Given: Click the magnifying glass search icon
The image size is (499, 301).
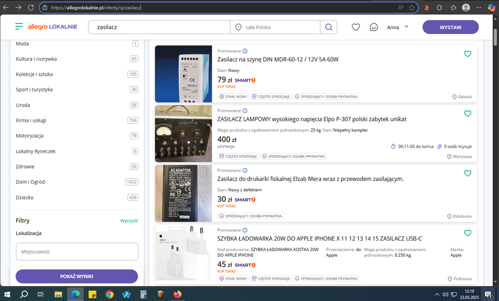Looking at the screenshot, I should [x=329, y=26].
